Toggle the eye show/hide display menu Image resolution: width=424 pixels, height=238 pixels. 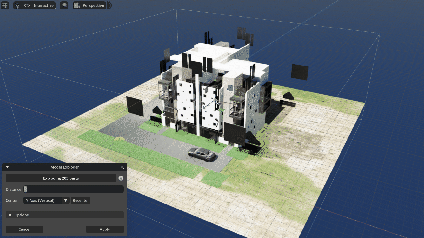[x=64, y=5]
